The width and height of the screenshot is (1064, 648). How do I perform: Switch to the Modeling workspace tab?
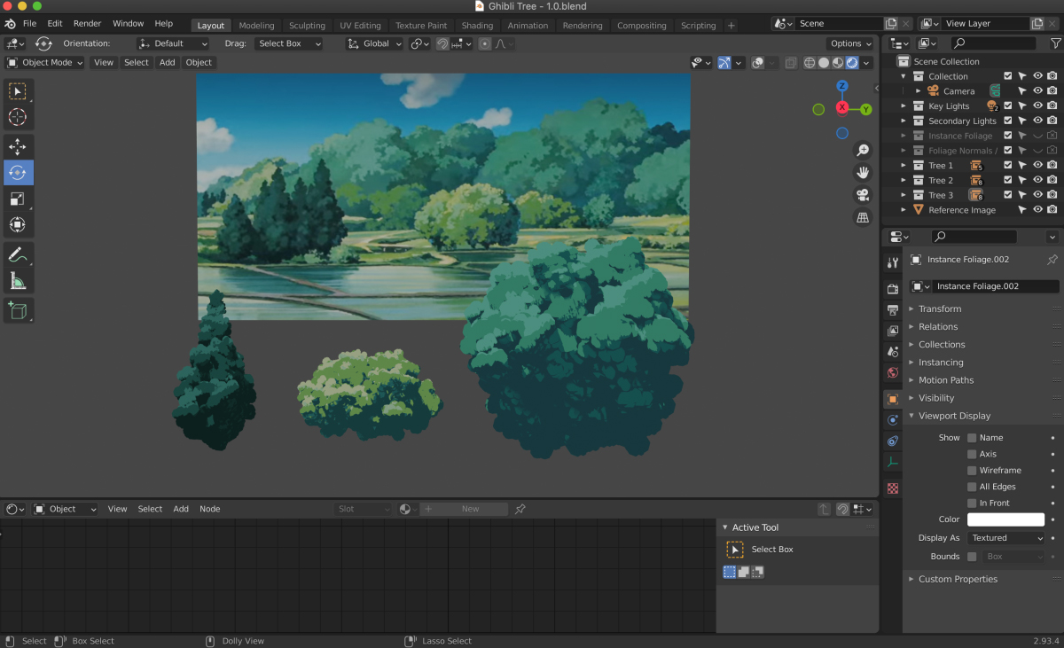[x=256, y=26]
